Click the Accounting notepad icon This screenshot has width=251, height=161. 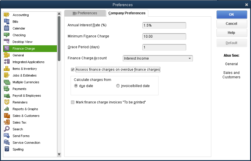pos(7,15)
